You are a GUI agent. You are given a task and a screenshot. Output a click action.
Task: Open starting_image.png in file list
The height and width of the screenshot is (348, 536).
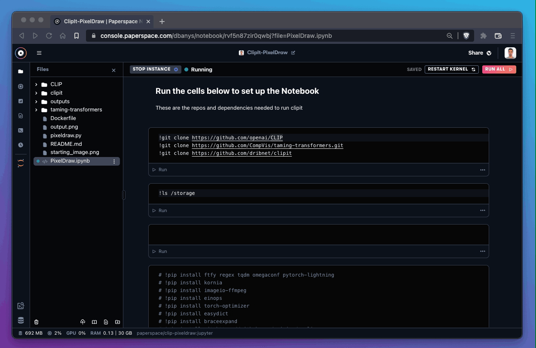pyautogui.click(x=74, y=152)
